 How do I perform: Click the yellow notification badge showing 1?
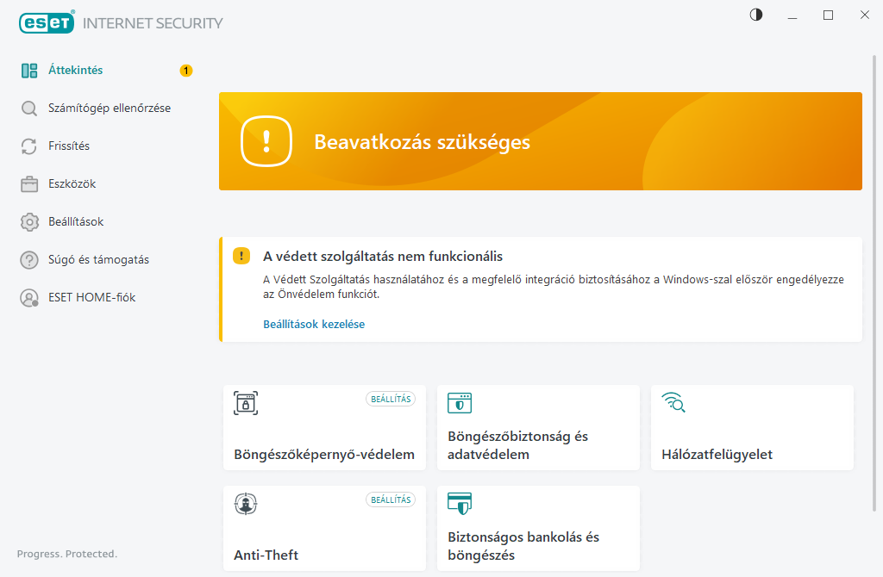tap(186, 71)
